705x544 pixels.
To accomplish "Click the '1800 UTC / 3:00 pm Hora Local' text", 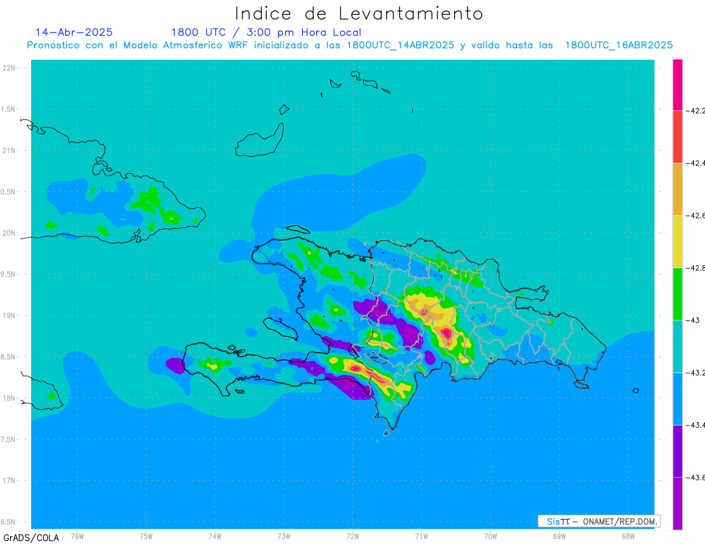I will [266, 32].
